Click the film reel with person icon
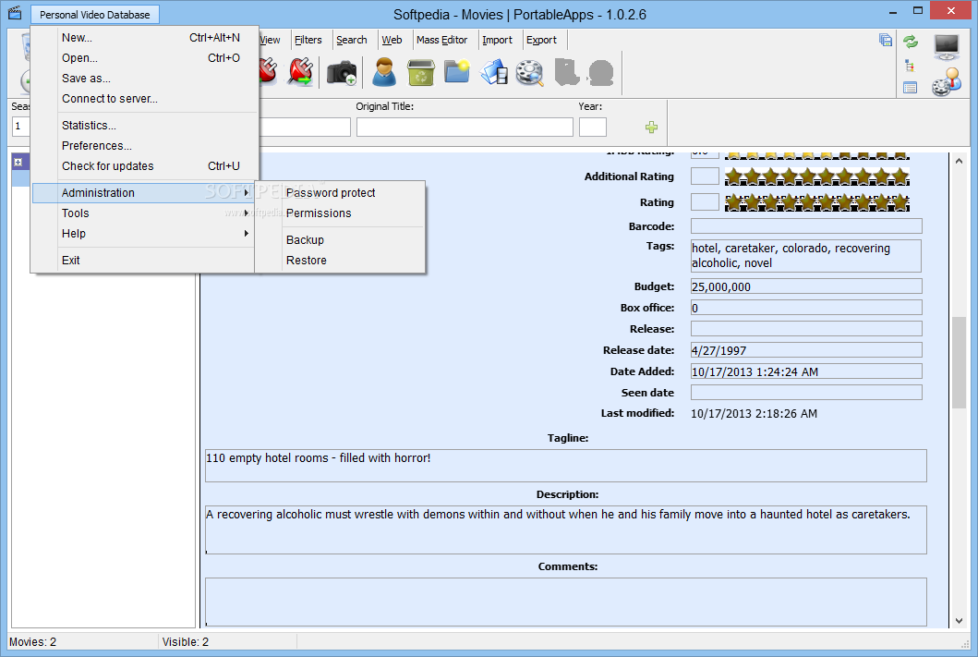This screenshot has width=978, height=657. pos(947,82)
